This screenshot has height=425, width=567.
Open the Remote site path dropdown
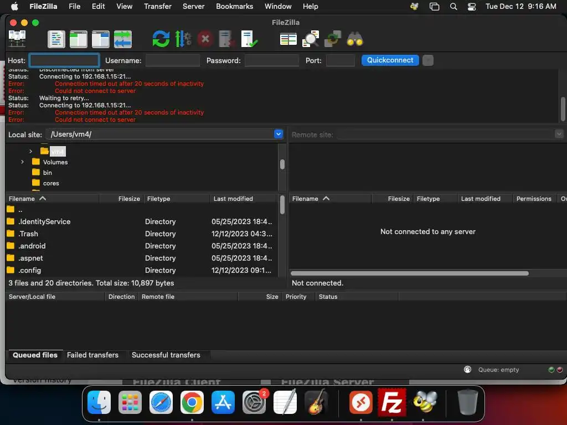click(559, 134)
